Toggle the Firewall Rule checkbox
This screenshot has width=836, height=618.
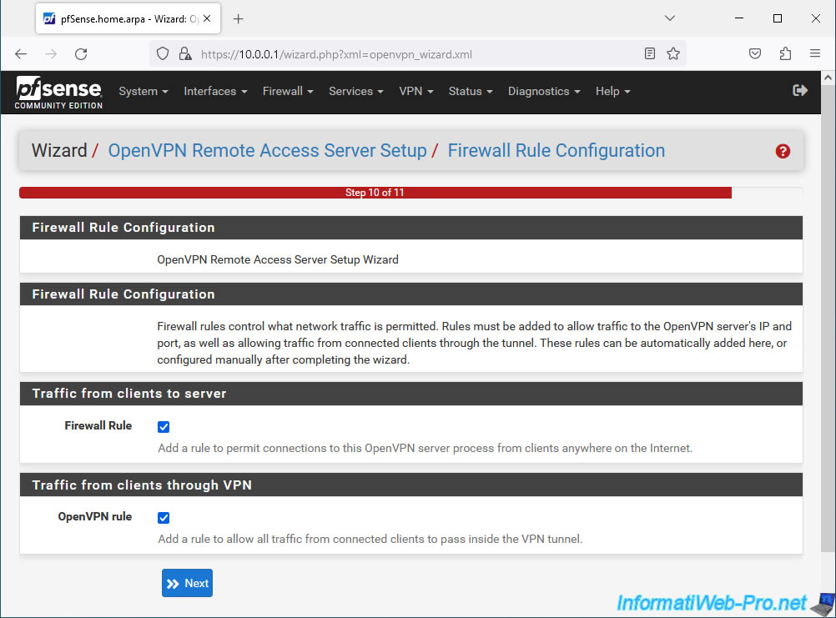click(x=164, y=427)
